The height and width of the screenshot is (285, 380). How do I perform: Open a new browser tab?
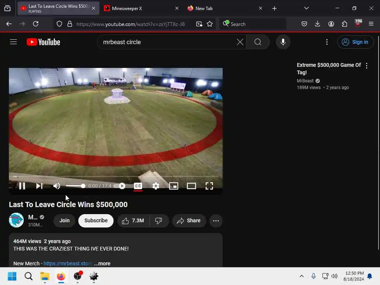tap(274, 9)
